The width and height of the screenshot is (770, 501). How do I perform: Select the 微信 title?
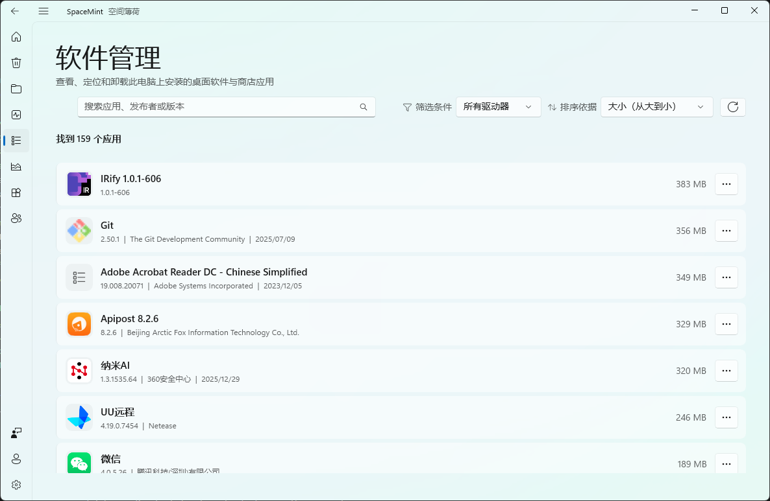pos(110,459)
